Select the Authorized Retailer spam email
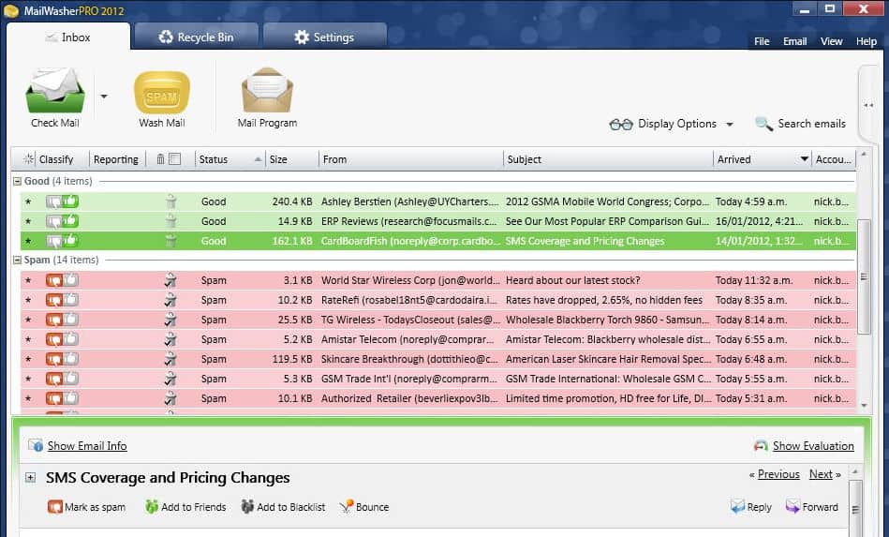Viewport: 889px width, 537px height. coord(438,398)
